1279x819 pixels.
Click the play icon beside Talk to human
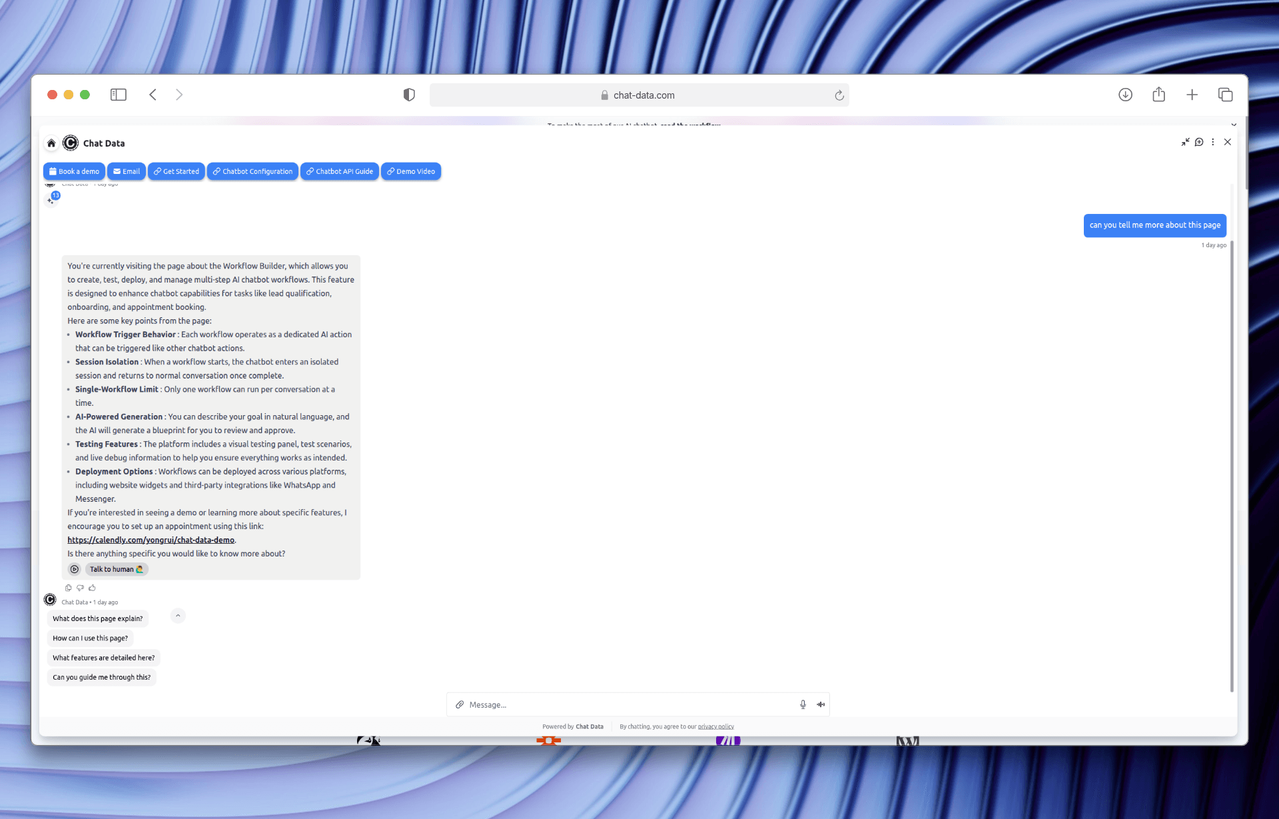pos(74,569)
